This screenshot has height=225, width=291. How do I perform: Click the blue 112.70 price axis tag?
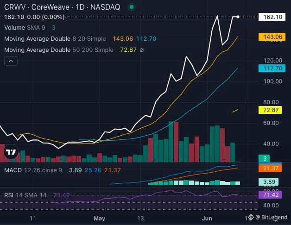click(x=272, y=69)
